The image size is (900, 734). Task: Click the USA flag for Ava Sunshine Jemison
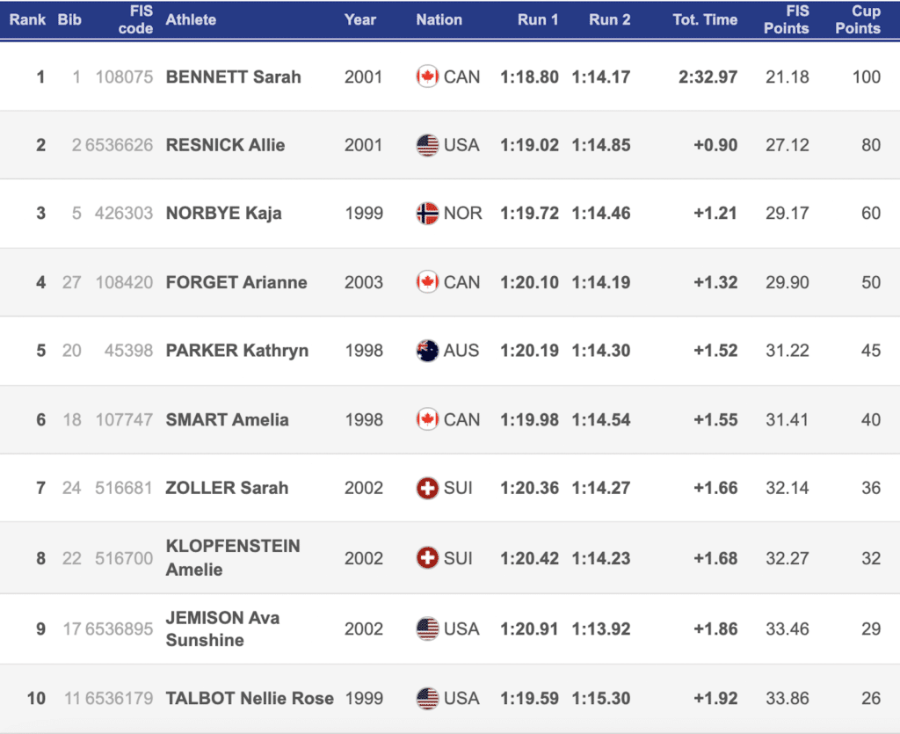click(427, 629)
